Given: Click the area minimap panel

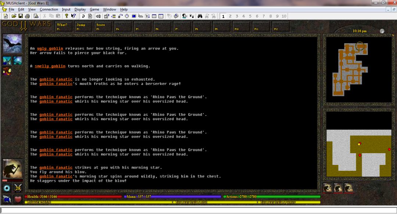Looking at the screenshot, I should [x=359, y=70].
